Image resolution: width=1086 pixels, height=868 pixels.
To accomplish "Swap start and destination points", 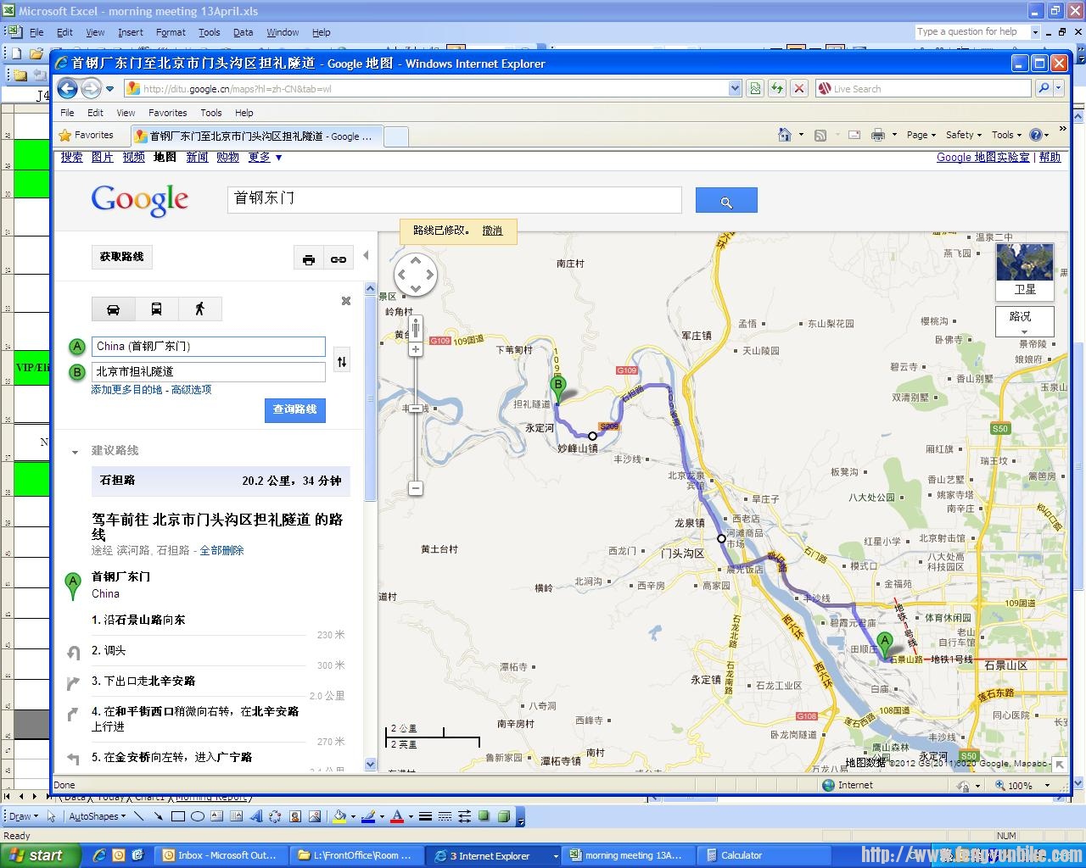I will coord(342,362).
